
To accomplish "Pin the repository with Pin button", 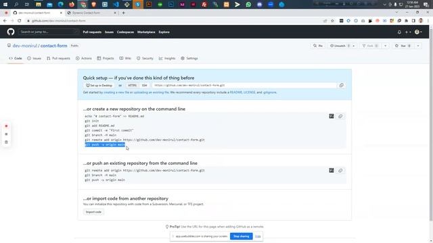I will pyautogui.click(x=318, y=46).
